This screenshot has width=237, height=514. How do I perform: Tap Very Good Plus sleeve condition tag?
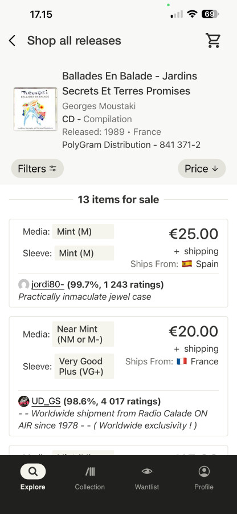pyautogui.click(x=84, y=366)
